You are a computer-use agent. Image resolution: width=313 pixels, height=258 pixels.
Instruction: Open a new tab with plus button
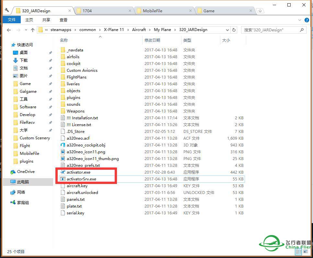[x=260, y=11]
